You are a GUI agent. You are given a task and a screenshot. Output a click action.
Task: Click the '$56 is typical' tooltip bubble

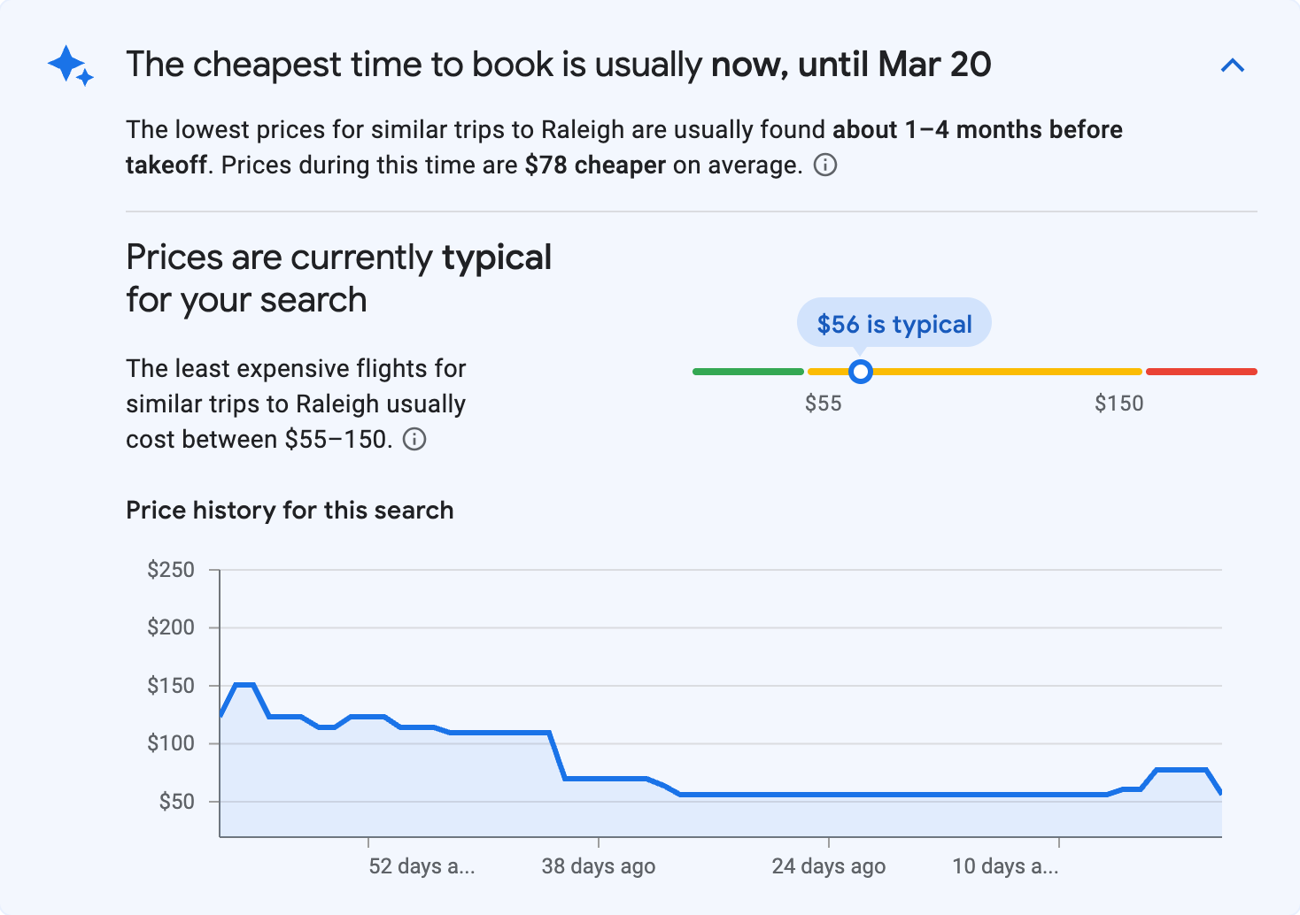point(894,323)
